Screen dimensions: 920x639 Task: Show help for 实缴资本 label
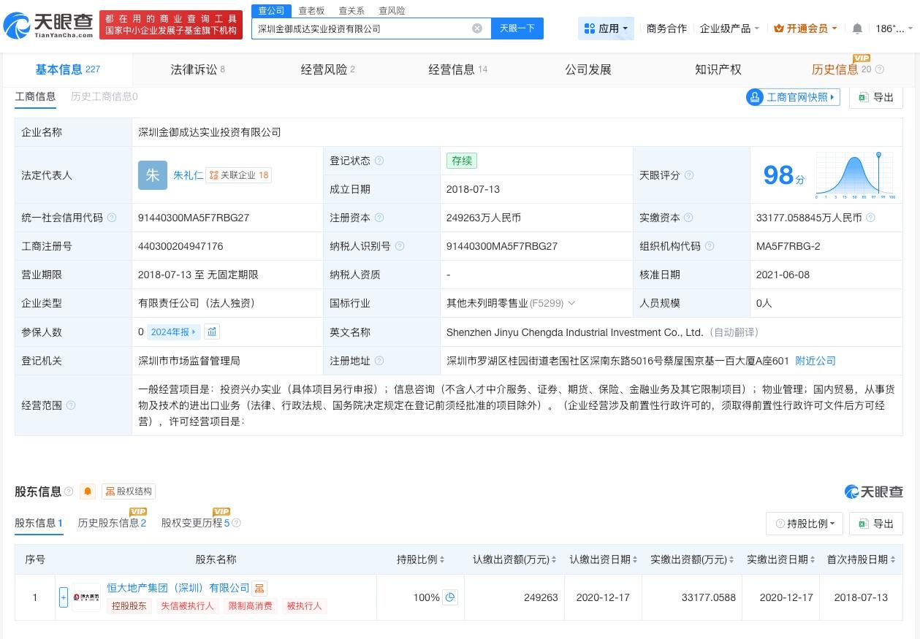[x=688, y=218]
